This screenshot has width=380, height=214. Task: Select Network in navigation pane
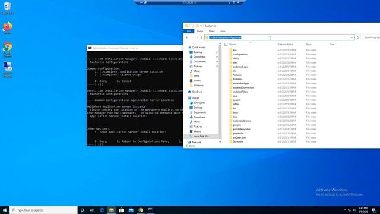(x=197, y=143)
